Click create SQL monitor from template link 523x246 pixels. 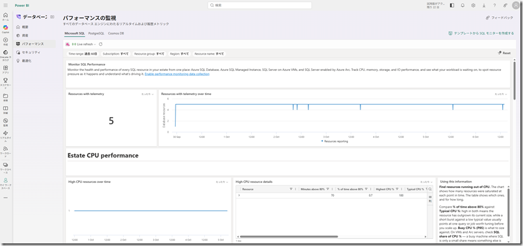coord(481,33)
